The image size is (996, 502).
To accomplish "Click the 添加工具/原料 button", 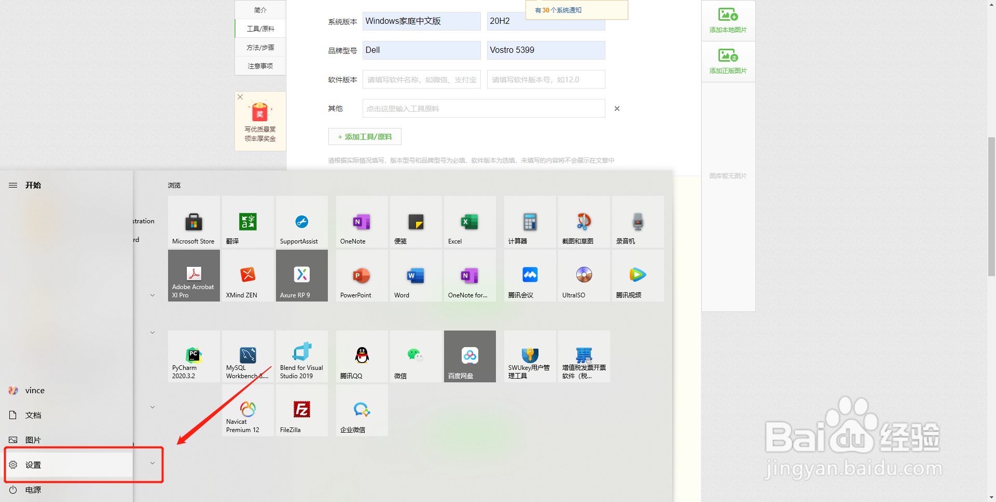I will coord(365,137).
